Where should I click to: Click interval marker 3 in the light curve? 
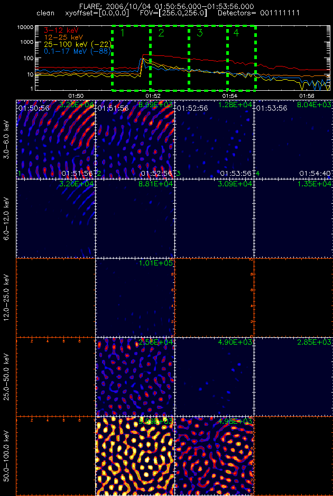click(x=199, y=33)
